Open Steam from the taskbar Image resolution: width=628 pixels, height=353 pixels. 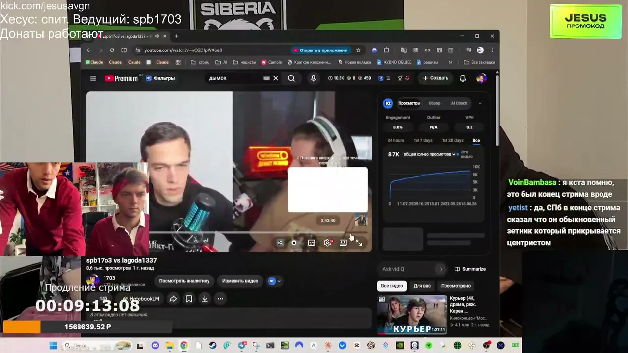212,346
